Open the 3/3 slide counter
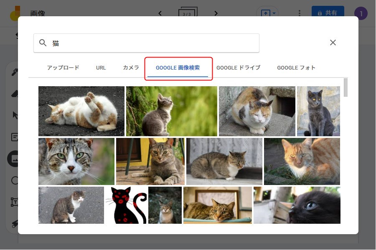Viewport: 376px width, 250px height. [x=188, y=12]
